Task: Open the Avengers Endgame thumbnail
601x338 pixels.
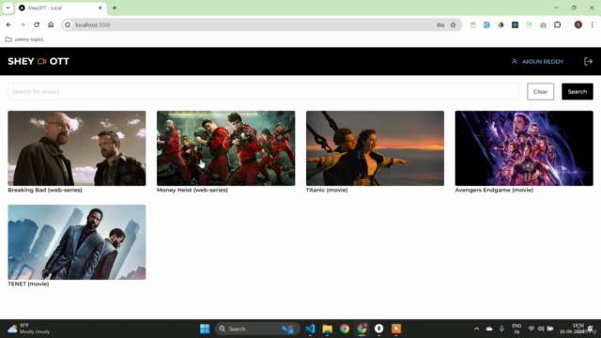Action: tap(524, 148)
